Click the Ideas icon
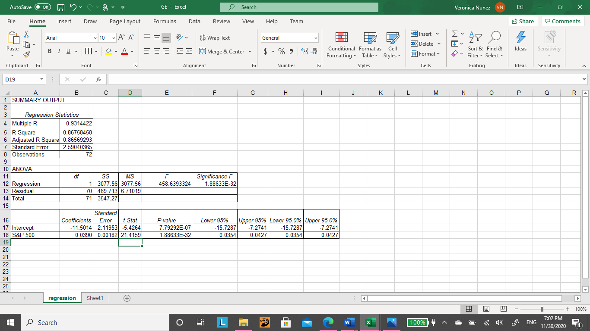The width and height of the screenshot is (590, 331). click(520, 43)
